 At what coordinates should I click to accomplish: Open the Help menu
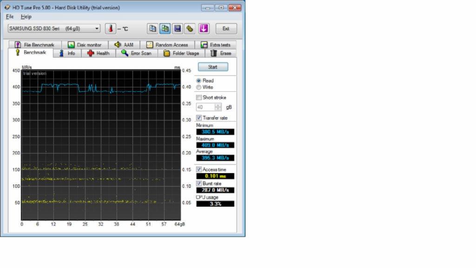(x=26, y=17)
